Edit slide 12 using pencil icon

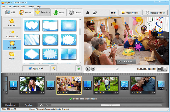(x=27, y=92)
